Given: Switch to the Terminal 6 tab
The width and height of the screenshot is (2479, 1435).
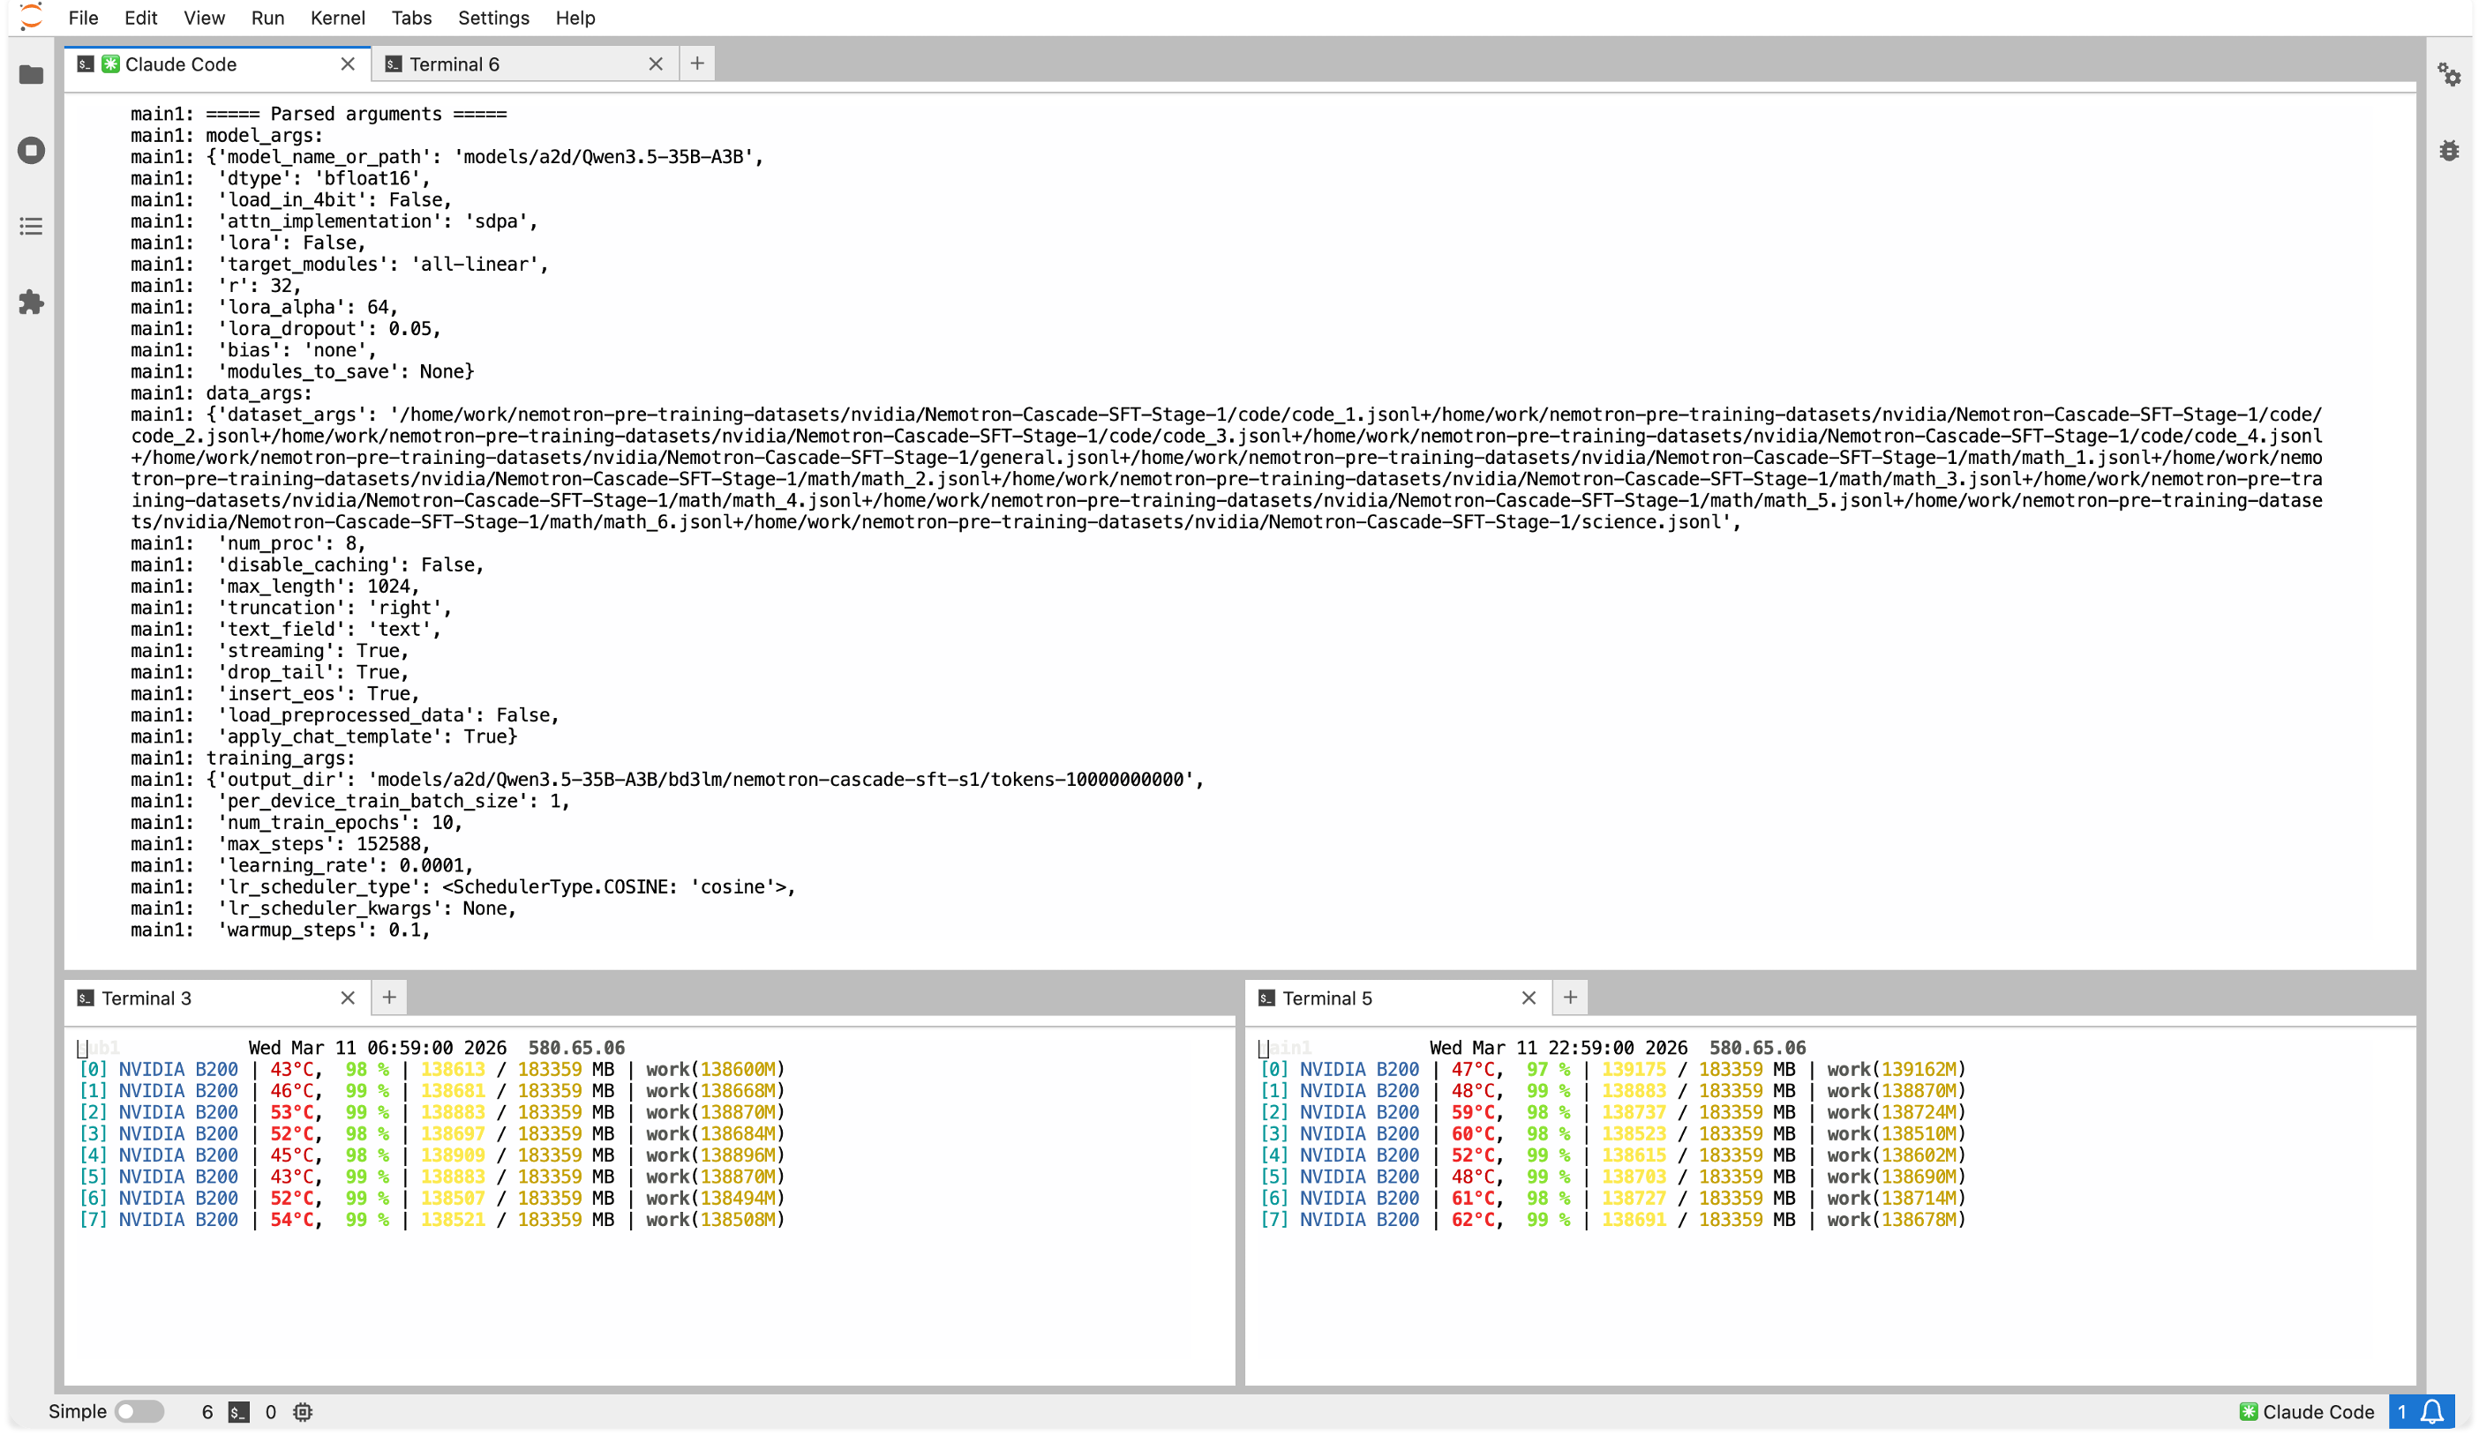Looking at the screenshot, I should (x=454, y=64).
